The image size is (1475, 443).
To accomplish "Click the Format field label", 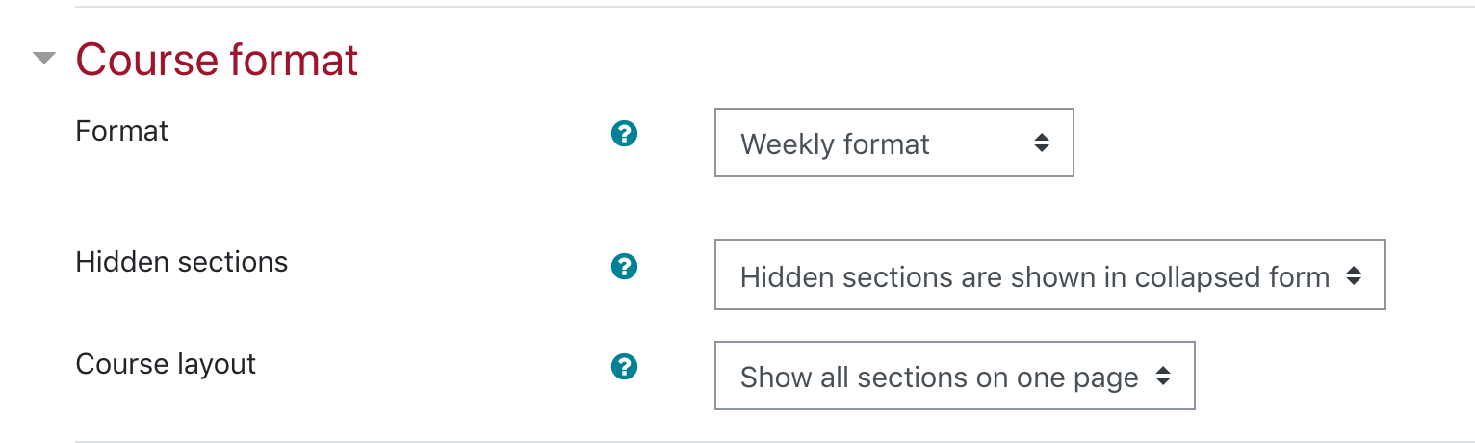I will pyautogui.click(x=121, y=131).
